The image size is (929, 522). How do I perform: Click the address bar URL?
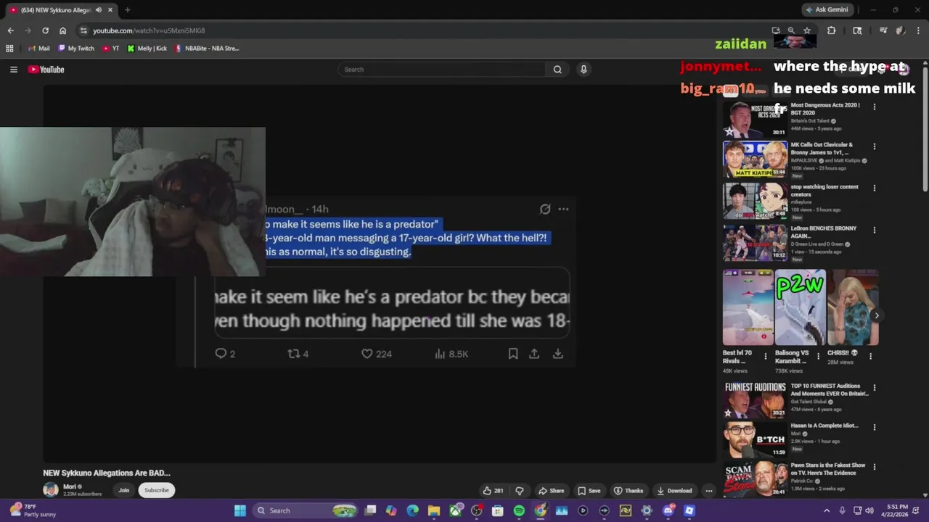coord(149,30)
